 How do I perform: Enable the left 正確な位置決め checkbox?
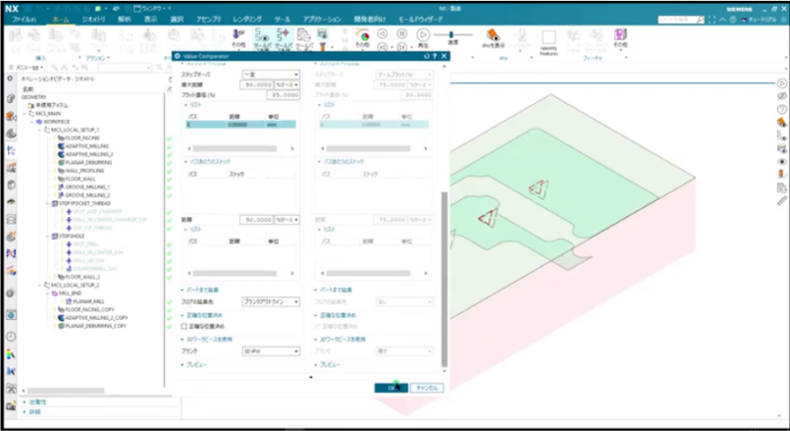tap(185, 326)
